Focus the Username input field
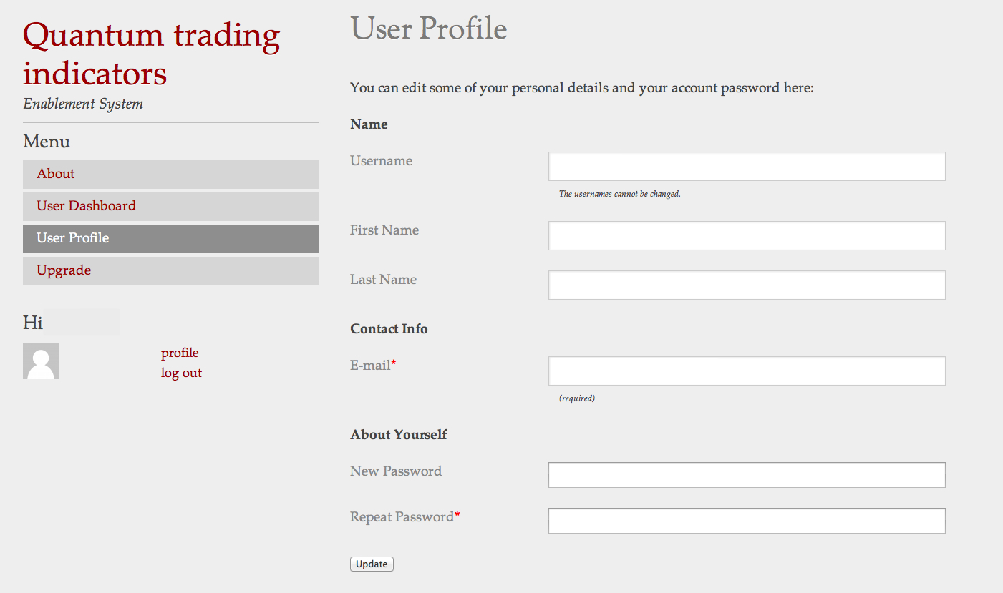This screenshot has width=1003, height=593. click(x=746, y=167)
